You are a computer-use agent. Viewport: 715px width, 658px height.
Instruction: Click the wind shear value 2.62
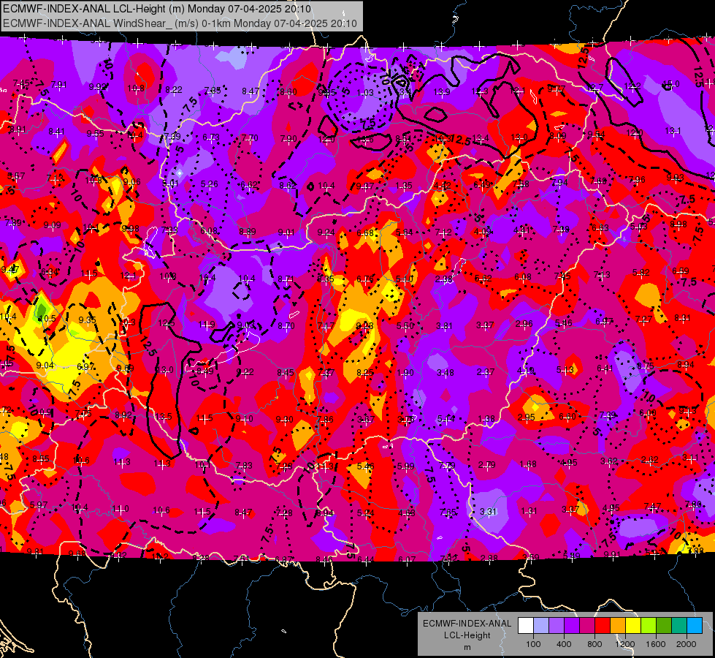[649, 459]
